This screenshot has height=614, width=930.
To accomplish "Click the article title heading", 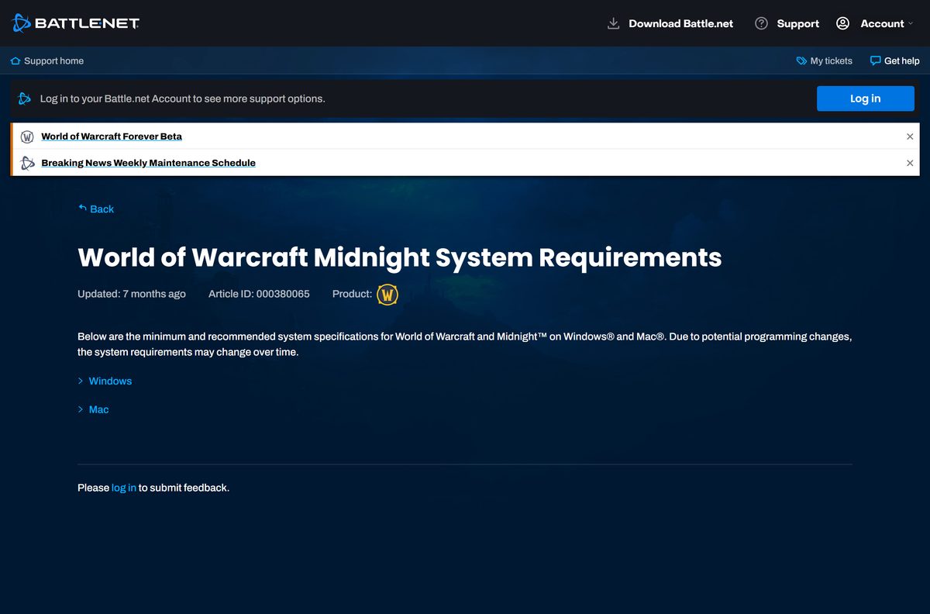I will tap(399, 257).
